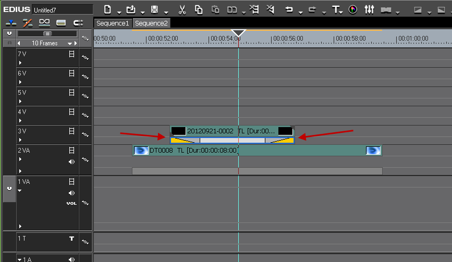Toggle video mute on track 7 V

pyautogui.click(x=72, y=54)
